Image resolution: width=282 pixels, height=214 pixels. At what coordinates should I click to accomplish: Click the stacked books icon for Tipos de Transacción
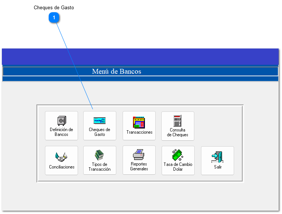point(100,155)
